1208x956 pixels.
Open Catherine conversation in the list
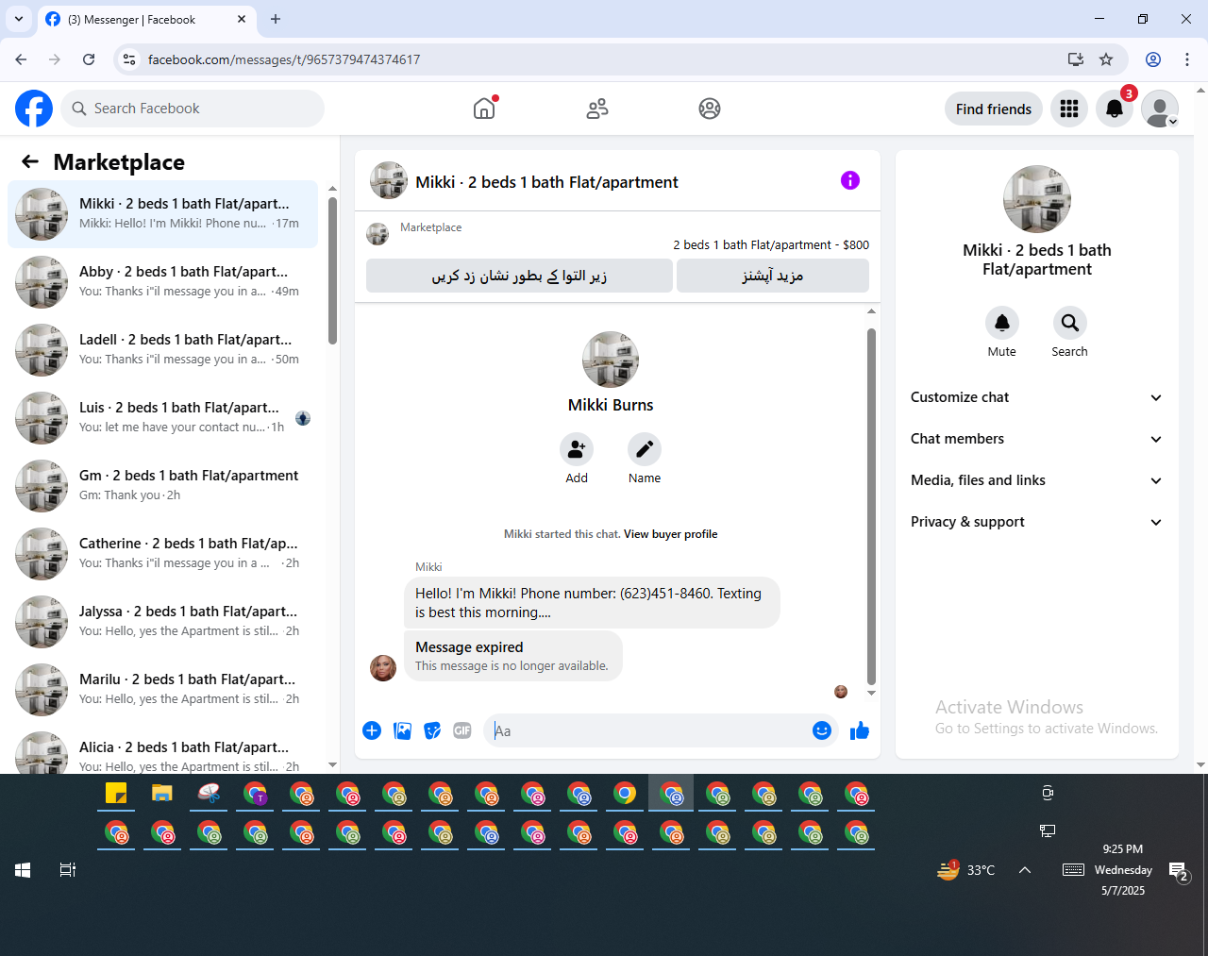click(163, 554)
